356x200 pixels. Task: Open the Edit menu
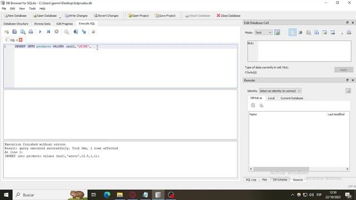(12, 9)
